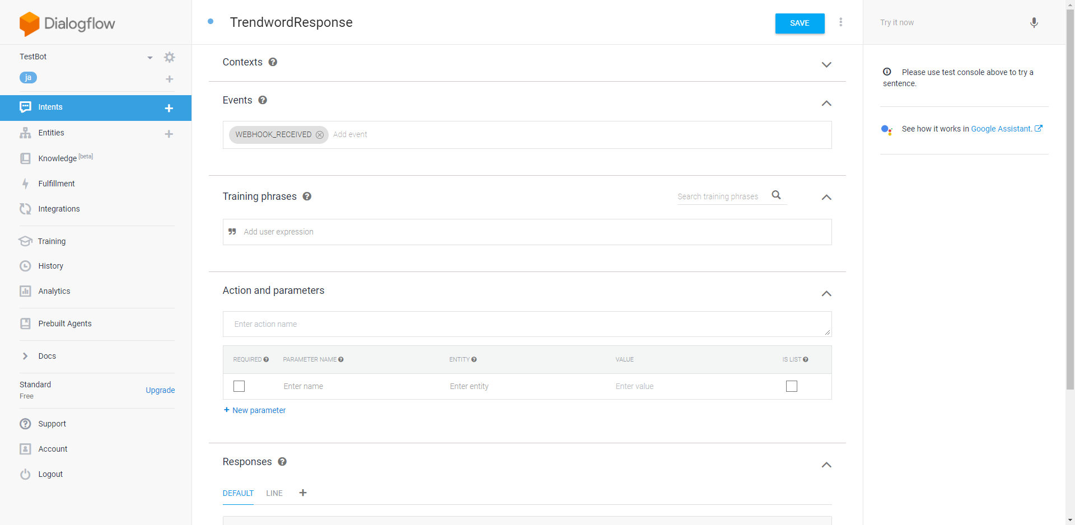The width and height of the screenshot is (1075, 525).
Task: Browse Prebuilt Agents
Action: [x=64, y=324]
